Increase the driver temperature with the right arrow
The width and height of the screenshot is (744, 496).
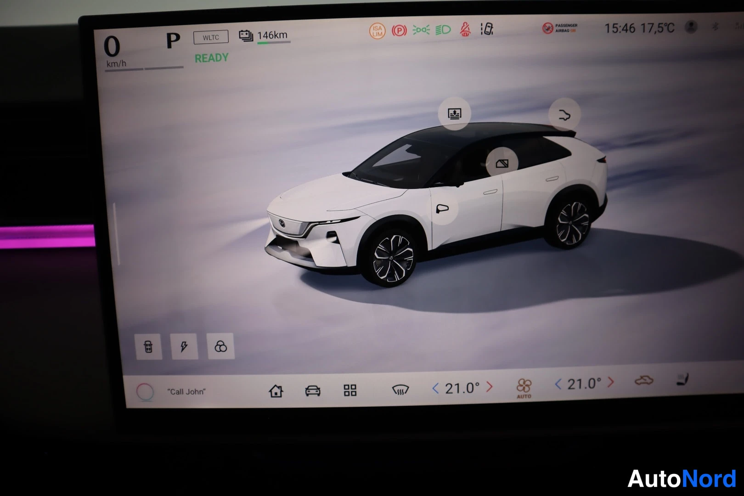490,387
